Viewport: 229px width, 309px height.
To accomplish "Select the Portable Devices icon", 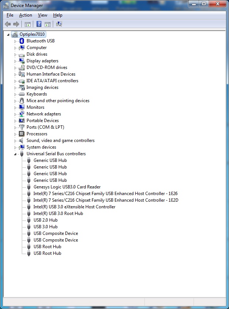I will 22,121.
